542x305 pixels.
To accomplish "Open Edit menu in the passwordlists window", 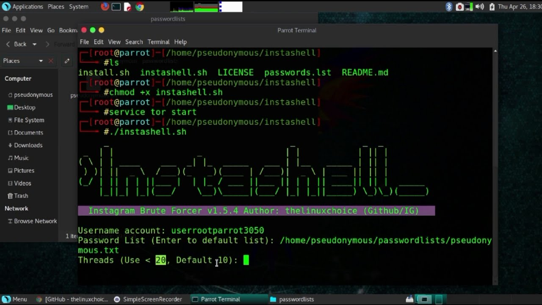I will click(20, 30).
